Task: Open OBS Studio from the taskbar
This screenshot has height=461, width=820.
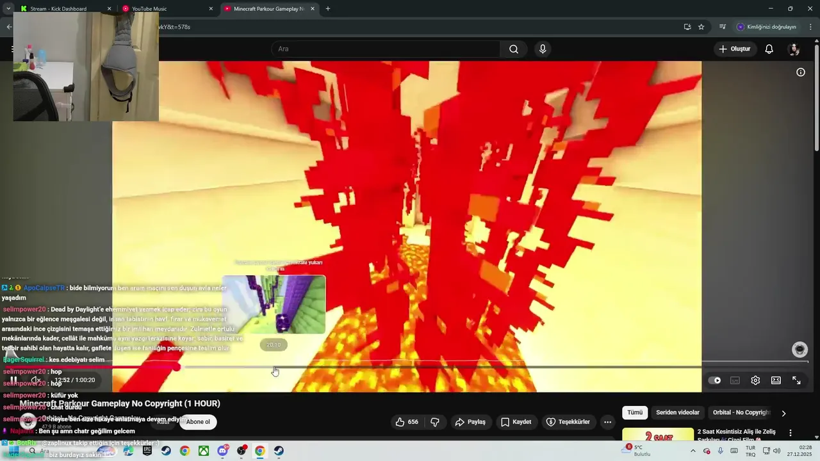Action: tap(242, 451)
